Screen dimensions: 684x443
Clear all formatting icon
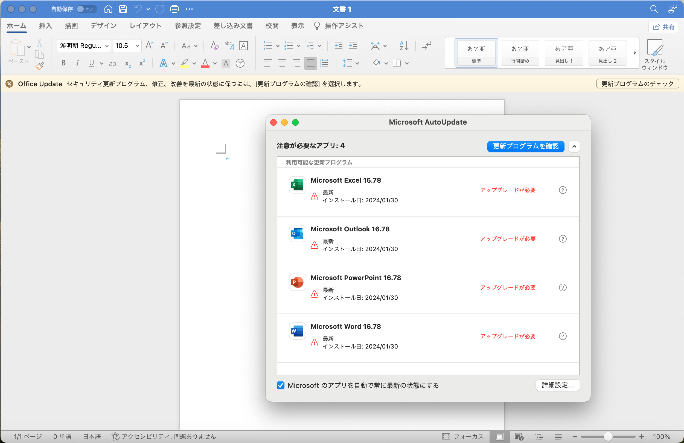pyautogui.click(x=214, y=45)
